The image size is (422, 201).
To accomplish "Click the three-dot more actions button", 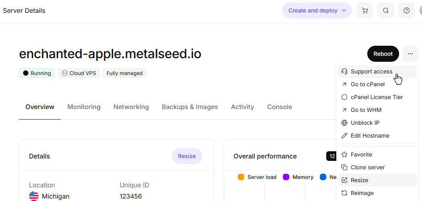I will (410, 54).
